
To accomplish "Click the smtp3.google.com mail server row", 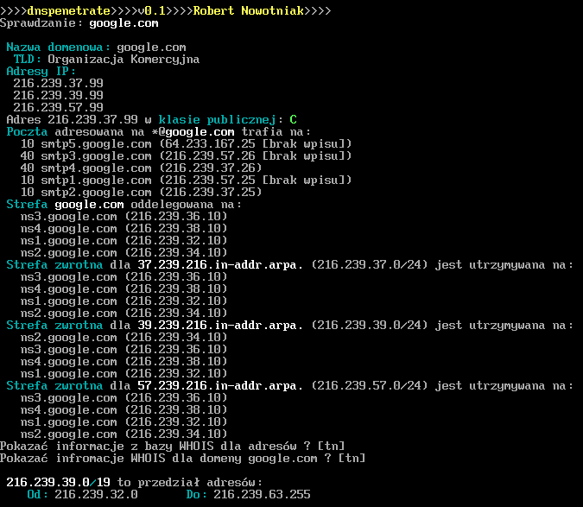I will point(186,155).
